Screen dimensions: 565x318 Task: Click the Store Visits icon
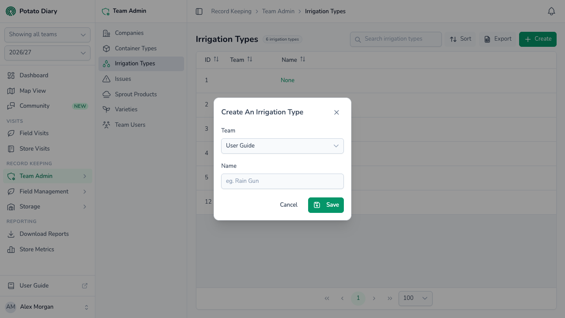pos(11,149)
